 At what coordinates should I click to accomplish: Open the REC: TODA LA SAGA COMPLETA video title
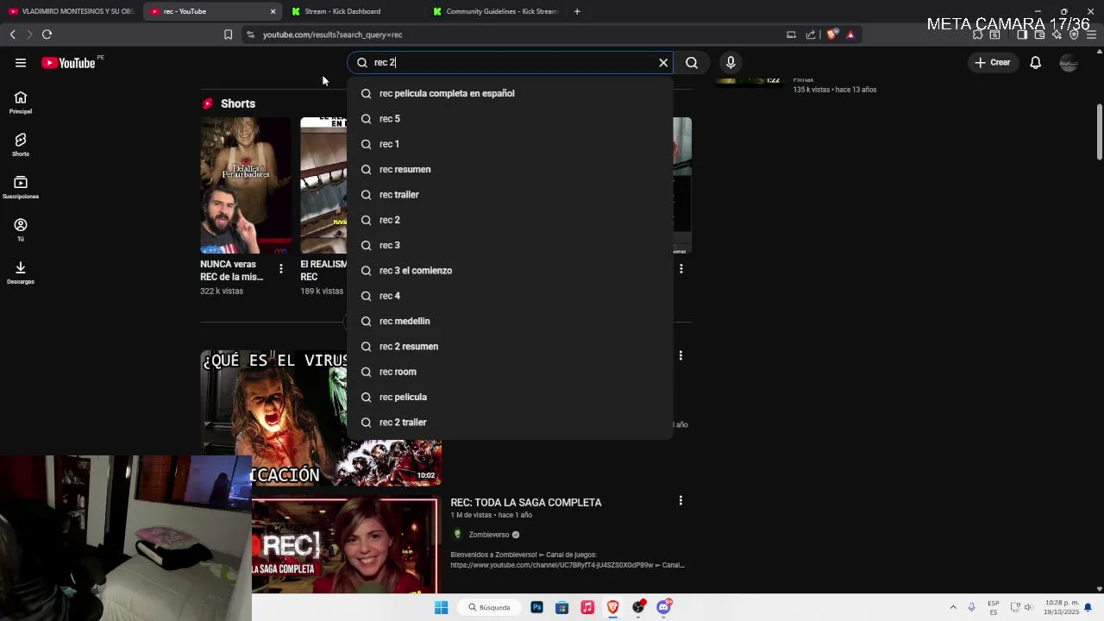[x=526, y=502]
